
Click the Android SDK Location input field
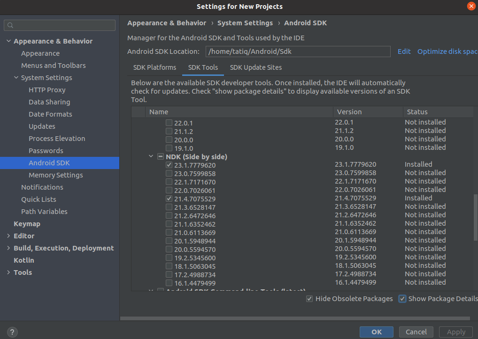[x=298, y=52]
